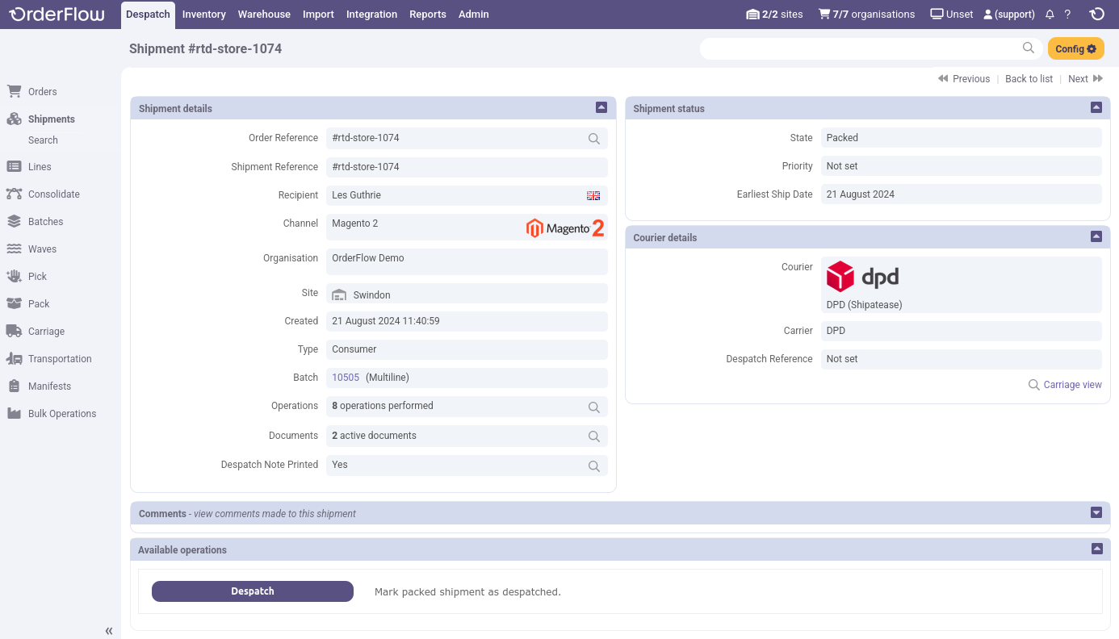Click magnifier in Despatch Note Printed row
The image size is (1119, 639).
point(593,466)
